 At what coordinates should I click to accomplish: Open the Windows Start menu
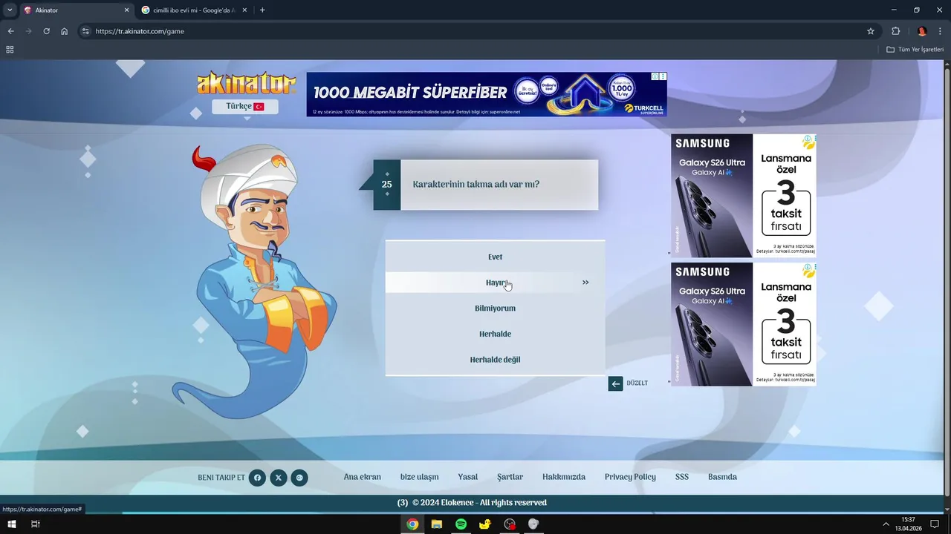(x=12, y=524)
